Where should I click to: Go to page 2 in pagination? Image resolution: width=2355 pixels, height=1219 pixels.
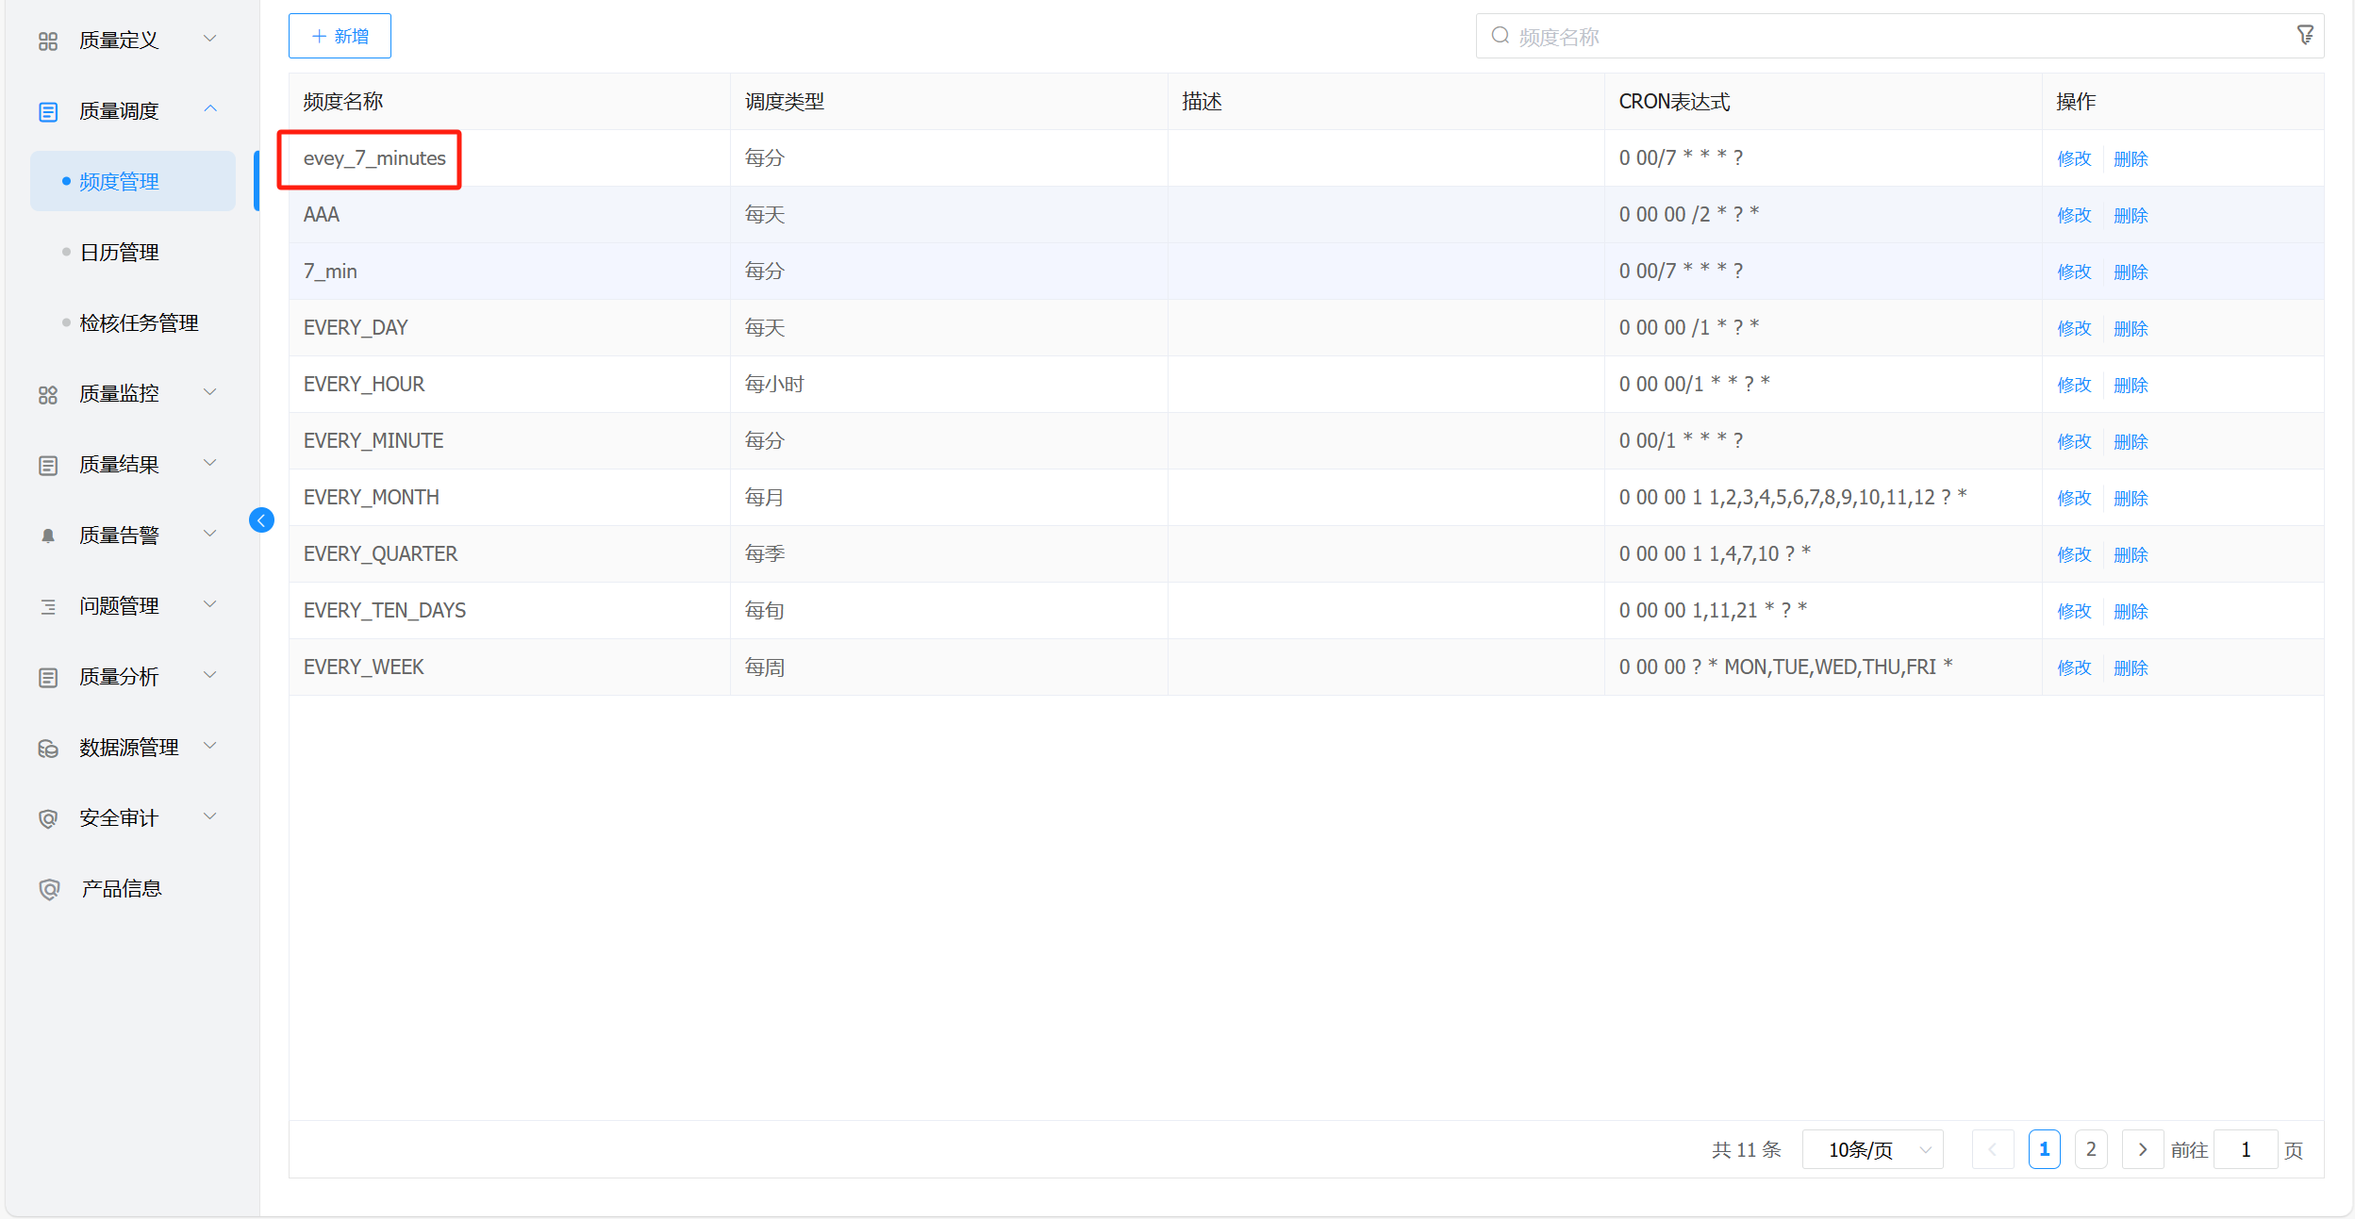2090,1149
